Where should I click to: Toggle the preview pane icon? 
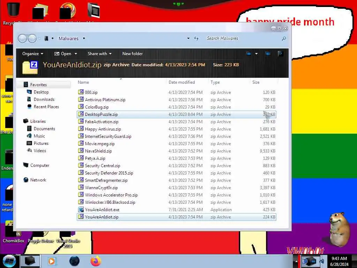click(268, 54)
